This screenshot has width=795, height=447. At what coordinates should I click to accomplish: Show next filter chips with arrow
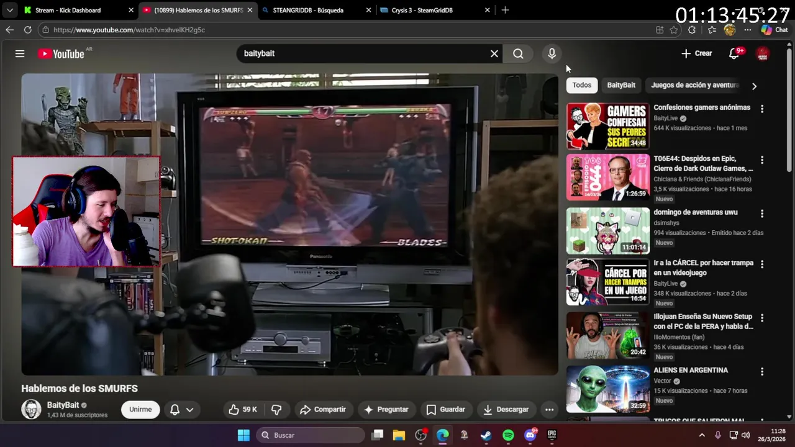(754, 86)
